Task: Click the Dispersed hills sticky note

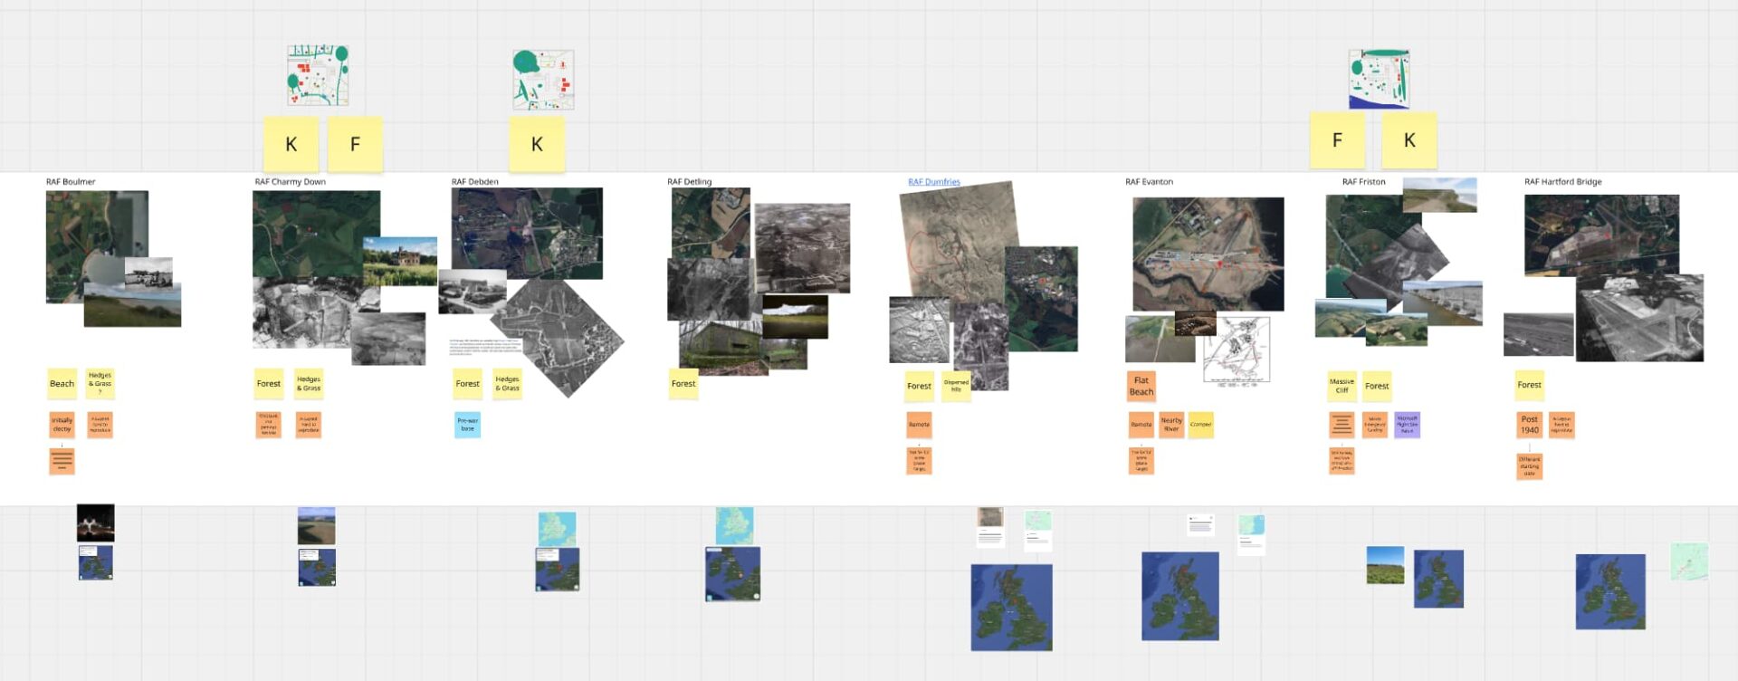Action: point(956,386)
